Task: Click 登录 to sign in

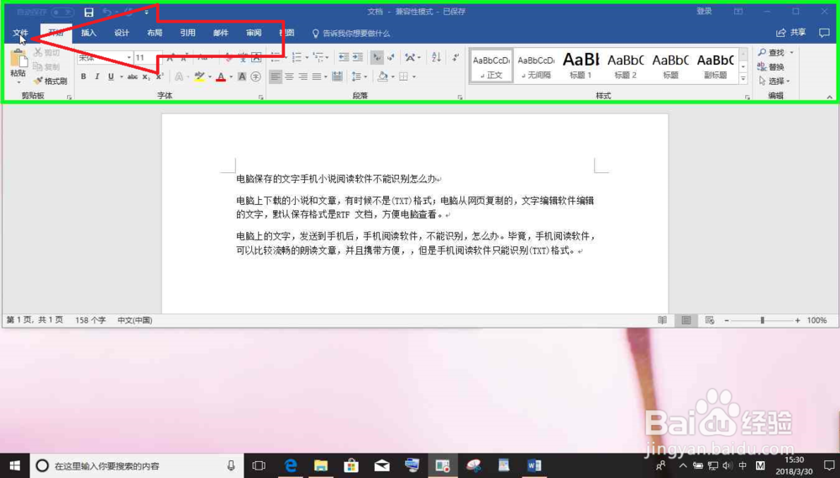Action: coord(705,11)
